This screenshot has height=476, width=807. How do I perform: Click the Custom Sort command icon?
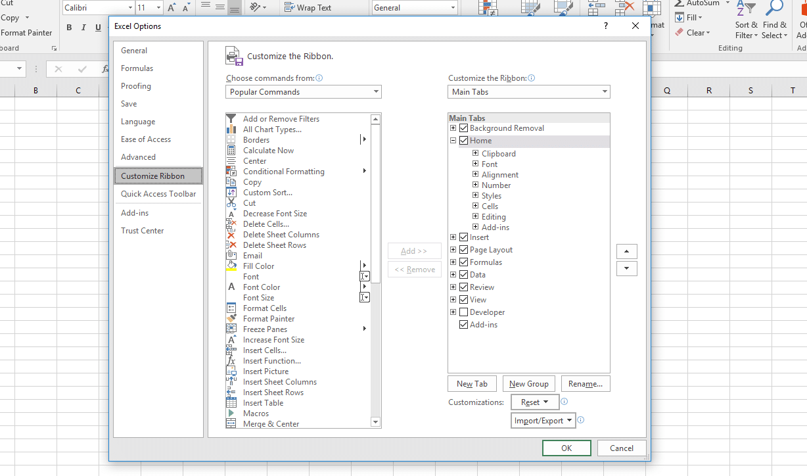[231, 193]
